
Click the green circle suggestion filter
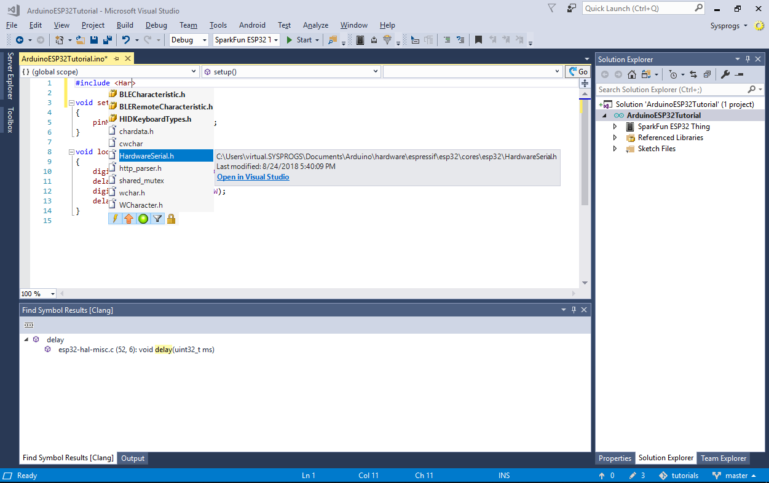coord(143,219)
